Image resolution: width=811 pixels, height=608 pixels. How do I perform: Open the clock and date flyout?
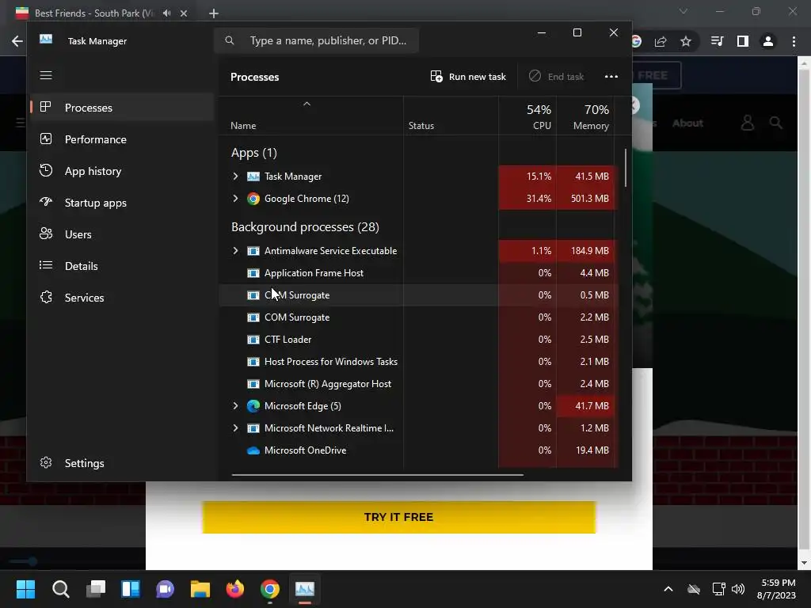(x=778, y=589)
